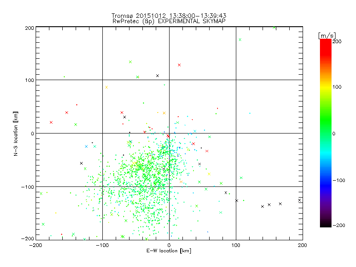
Task: Click the black X marker at the far right edge
Action: click(299, 200)
